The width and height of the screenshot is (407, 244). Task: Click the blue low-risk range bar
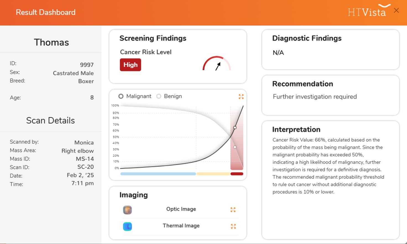[x=158, y=174]
